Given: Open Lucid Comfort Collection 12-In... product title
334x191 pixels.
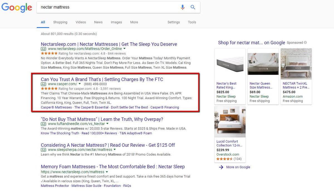Looking at the screenshot, I should pos(229,143).
